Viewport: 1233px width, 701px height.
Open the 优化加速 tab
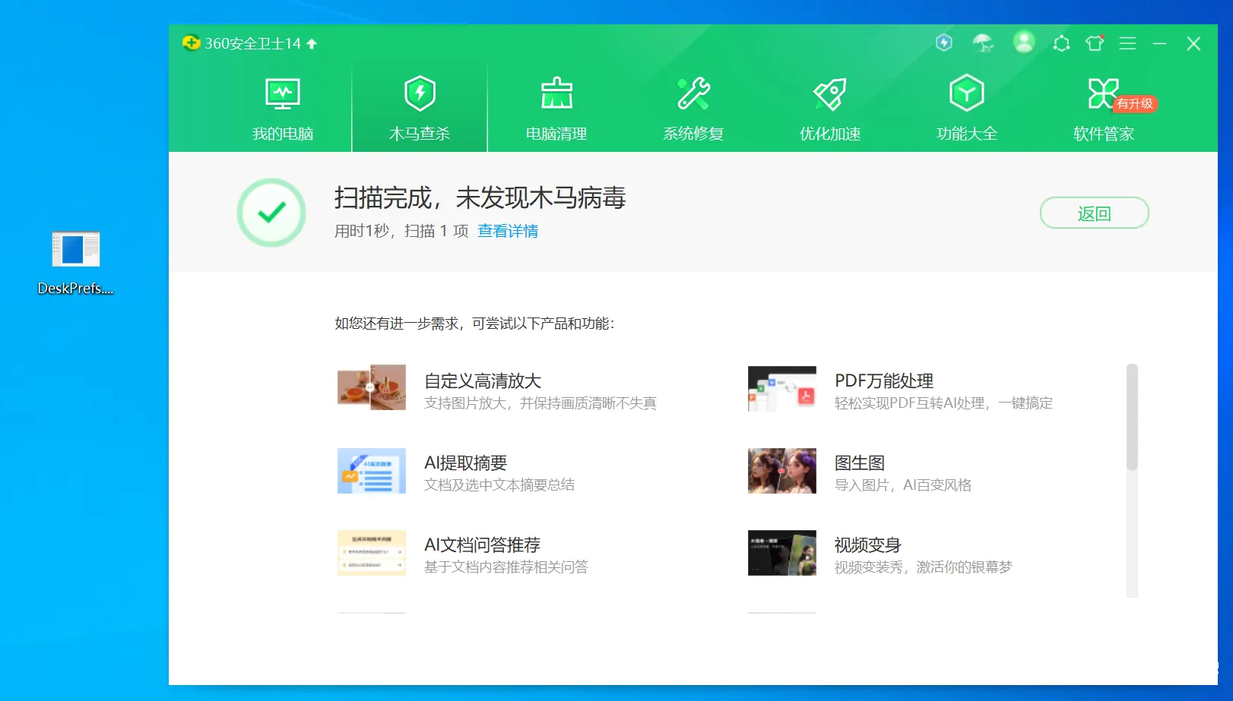click(x=830, y=109)
